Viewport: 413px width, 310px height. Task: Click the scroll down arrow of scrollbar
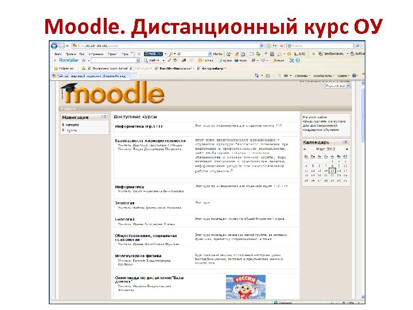click(363, 297)
